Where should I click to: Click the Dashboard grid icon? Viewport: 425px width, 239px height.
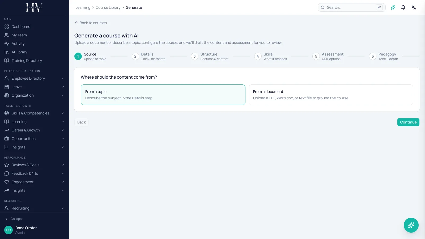click(x=7, y=27)
